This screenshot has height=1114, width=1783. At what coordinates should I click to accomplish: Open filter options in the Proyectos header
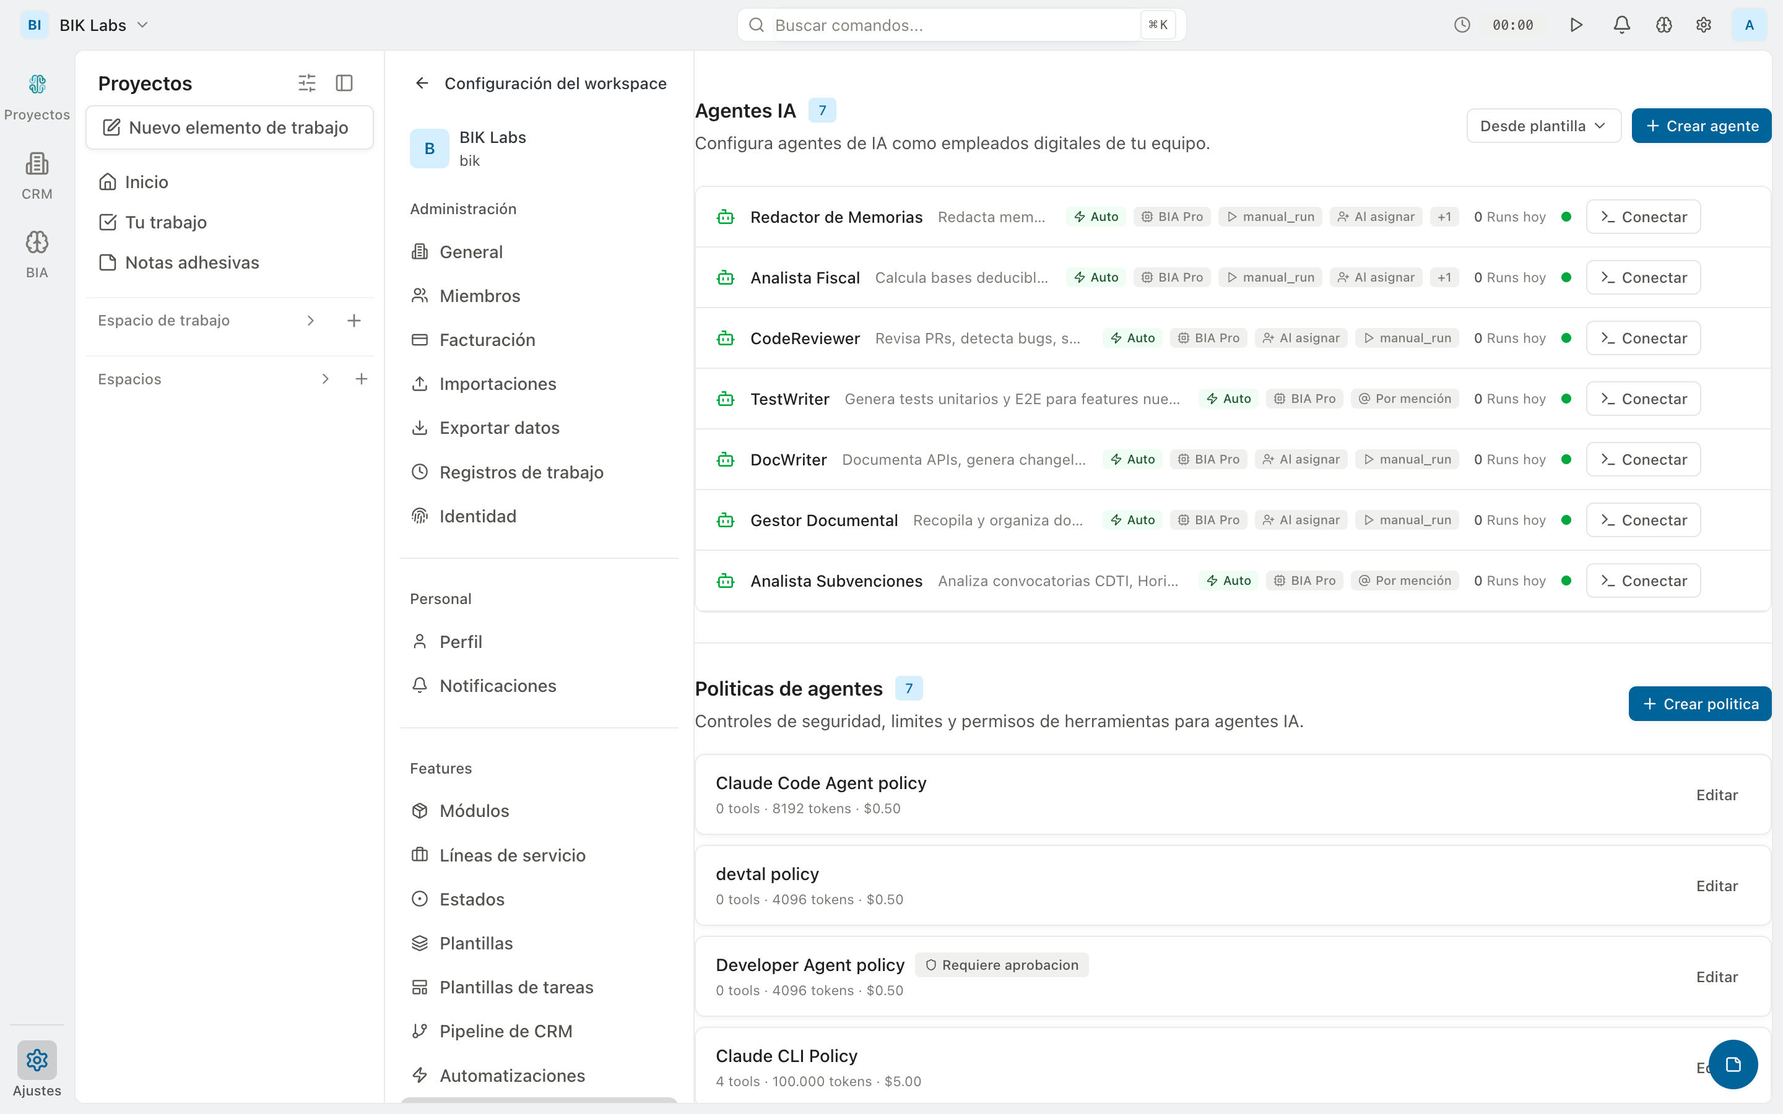pyautogui.click(x=307, y=82)
